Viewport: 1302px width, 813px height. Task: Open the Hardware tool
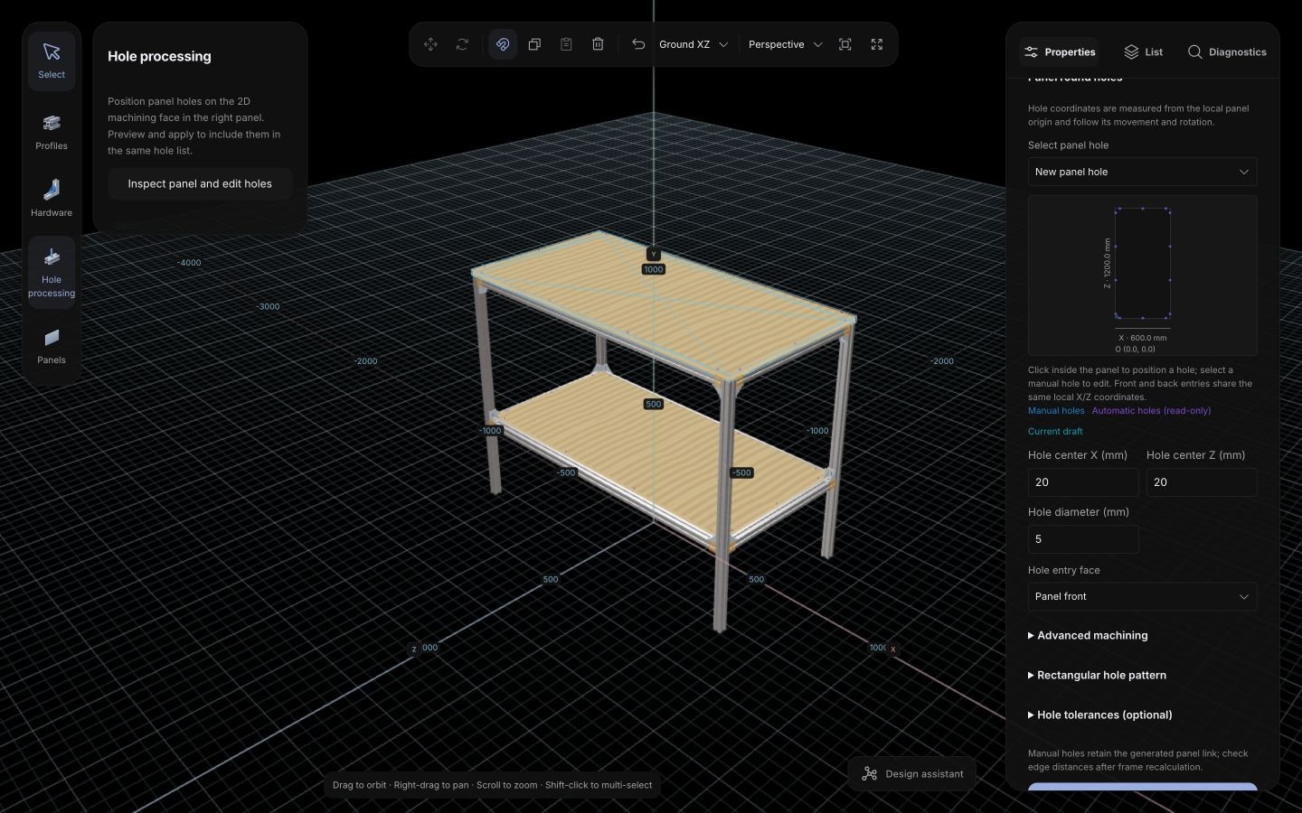coord(52,199)
